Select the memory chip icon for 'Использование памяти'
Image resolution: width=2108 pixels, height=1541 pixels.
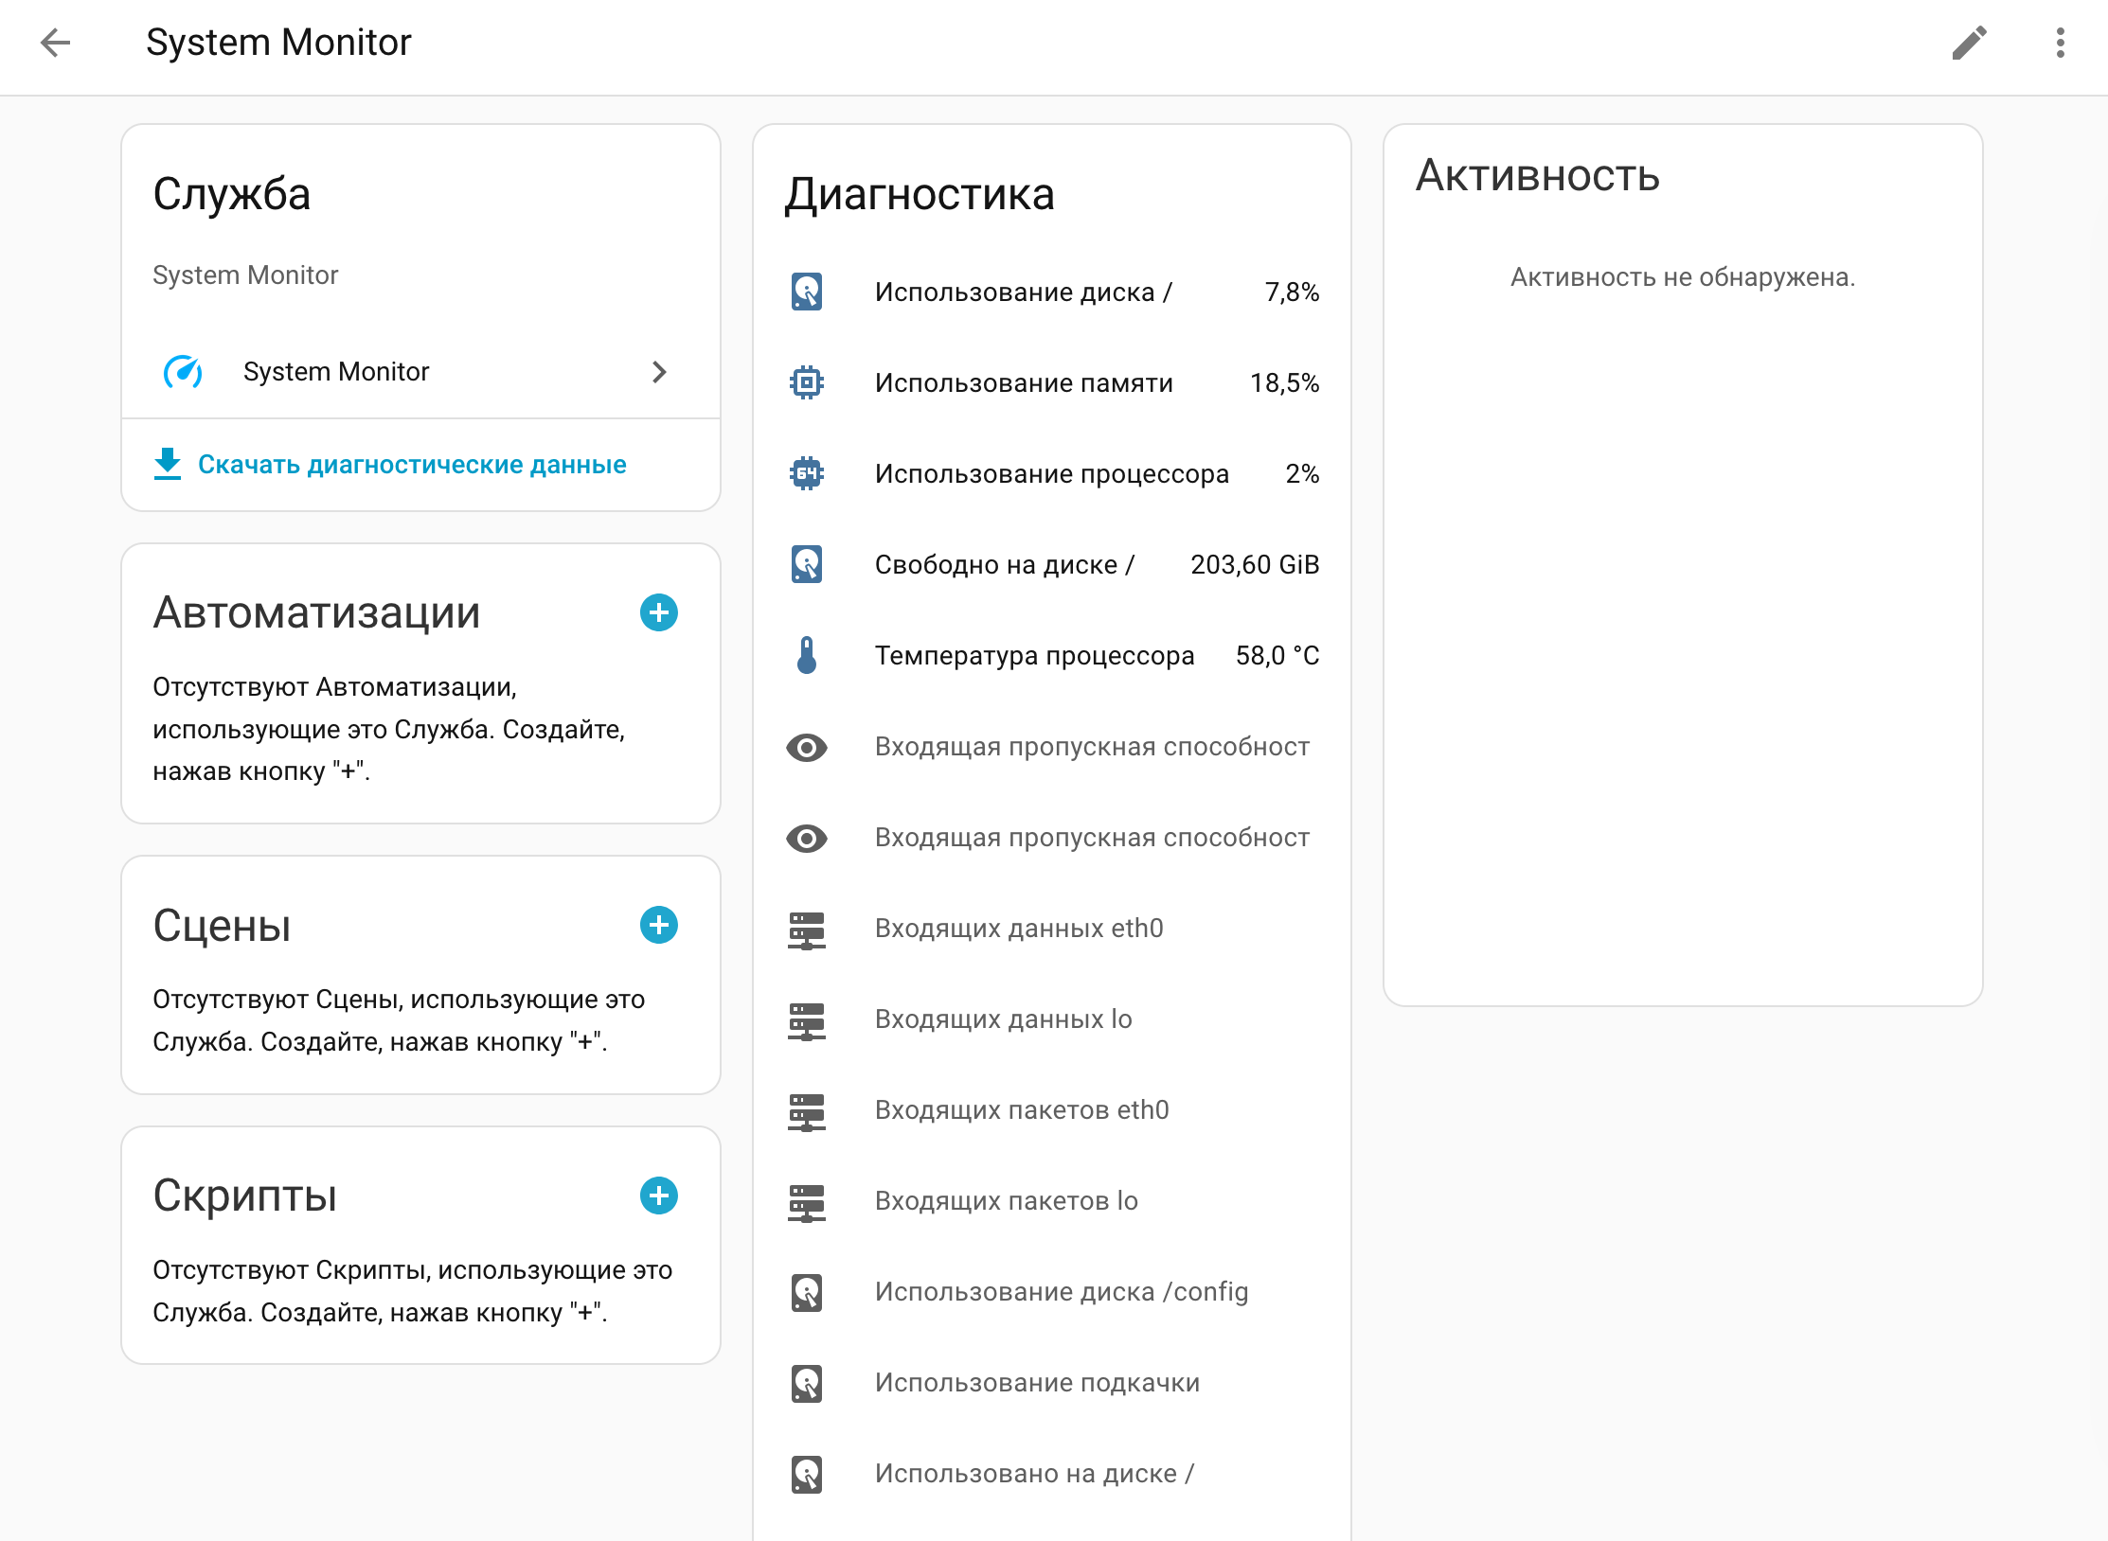pyautogui.click(x=806, y=383)
